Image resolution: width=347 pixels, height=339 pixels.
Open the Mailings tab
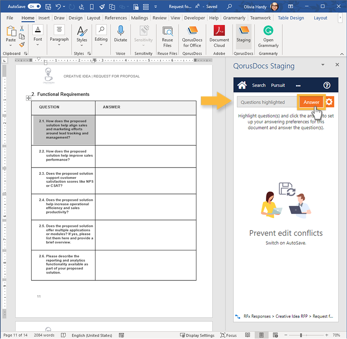139,18
